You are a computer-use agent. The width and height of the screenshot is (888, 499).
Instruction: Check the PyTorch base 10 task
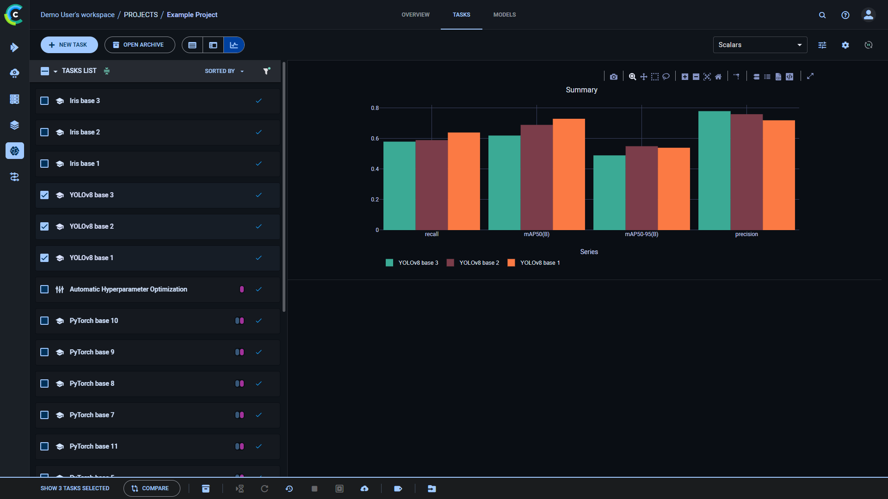44,321
